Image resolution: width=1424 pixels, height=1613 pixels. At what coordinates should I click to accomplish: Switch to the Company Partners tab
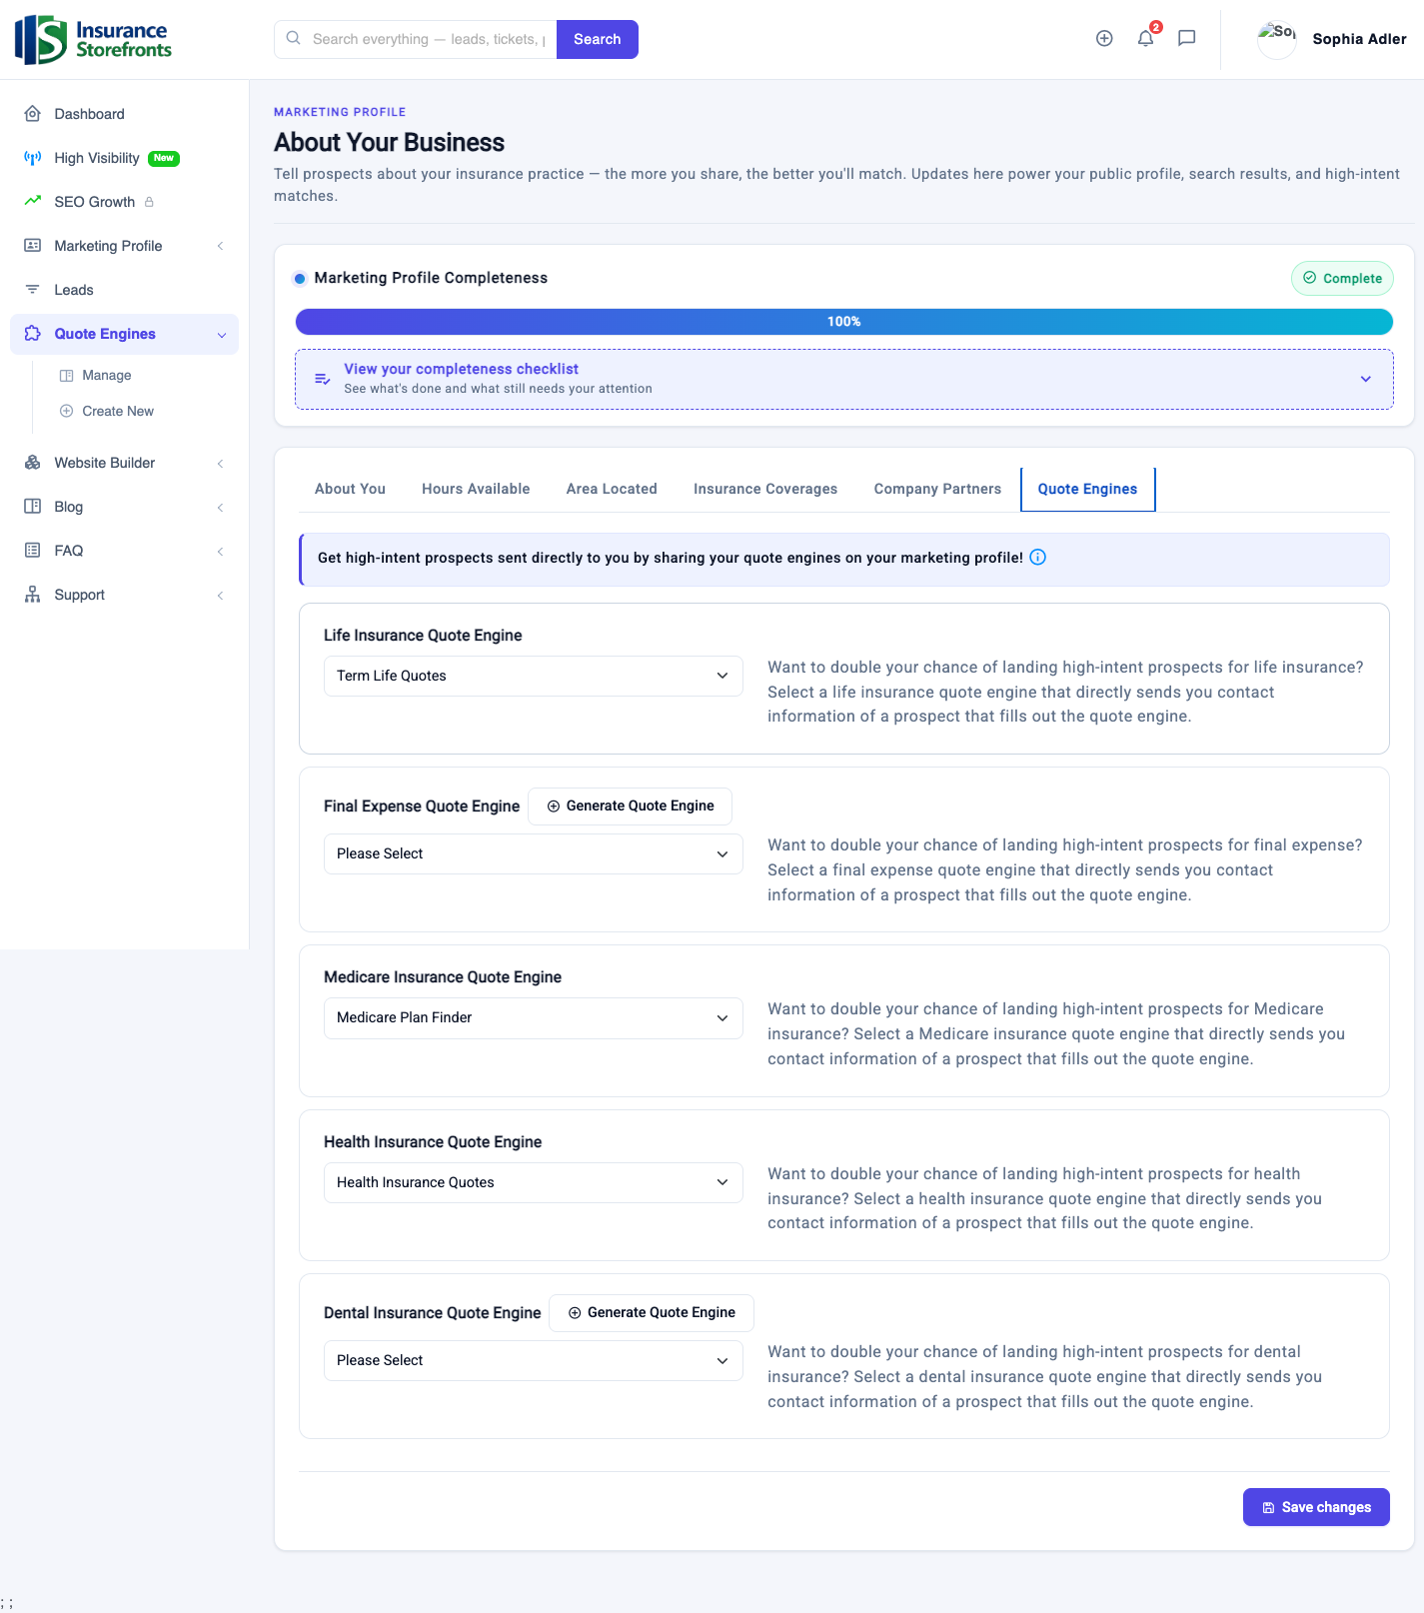[937, 489]
